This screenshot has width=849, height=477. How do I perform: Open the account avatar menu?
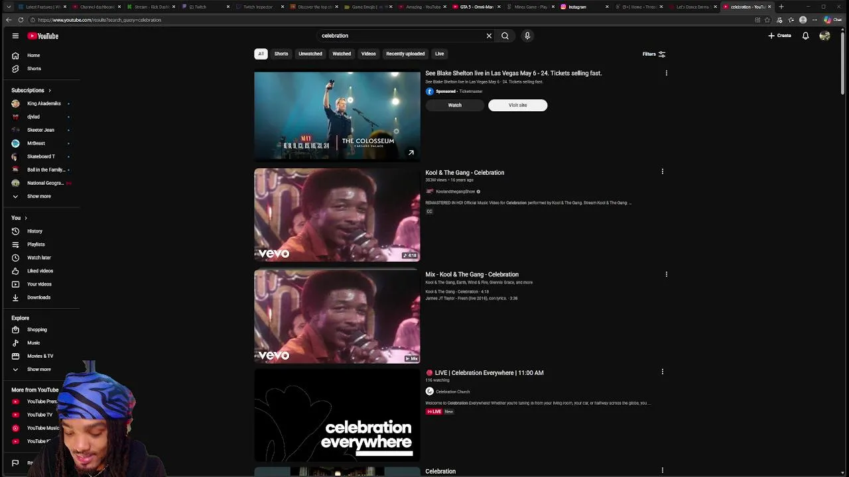pos(824,36)
